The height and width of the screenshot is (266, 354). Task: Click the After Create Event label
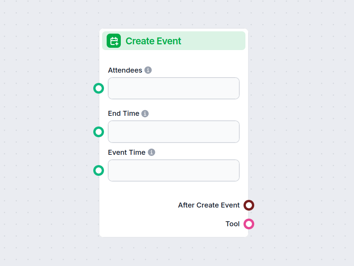tap(209, 205)
